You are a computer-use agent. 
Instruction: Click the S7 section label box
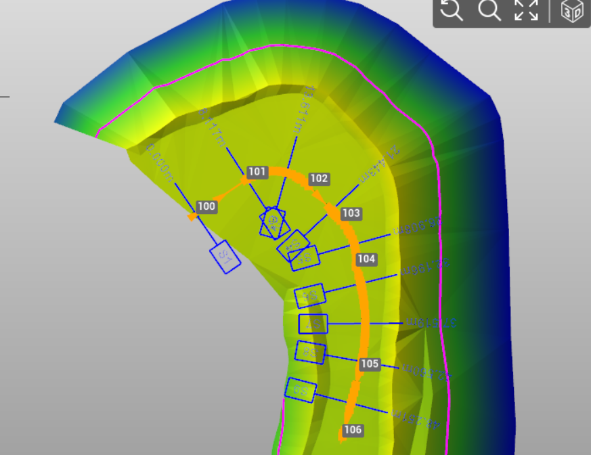point(313,324)
